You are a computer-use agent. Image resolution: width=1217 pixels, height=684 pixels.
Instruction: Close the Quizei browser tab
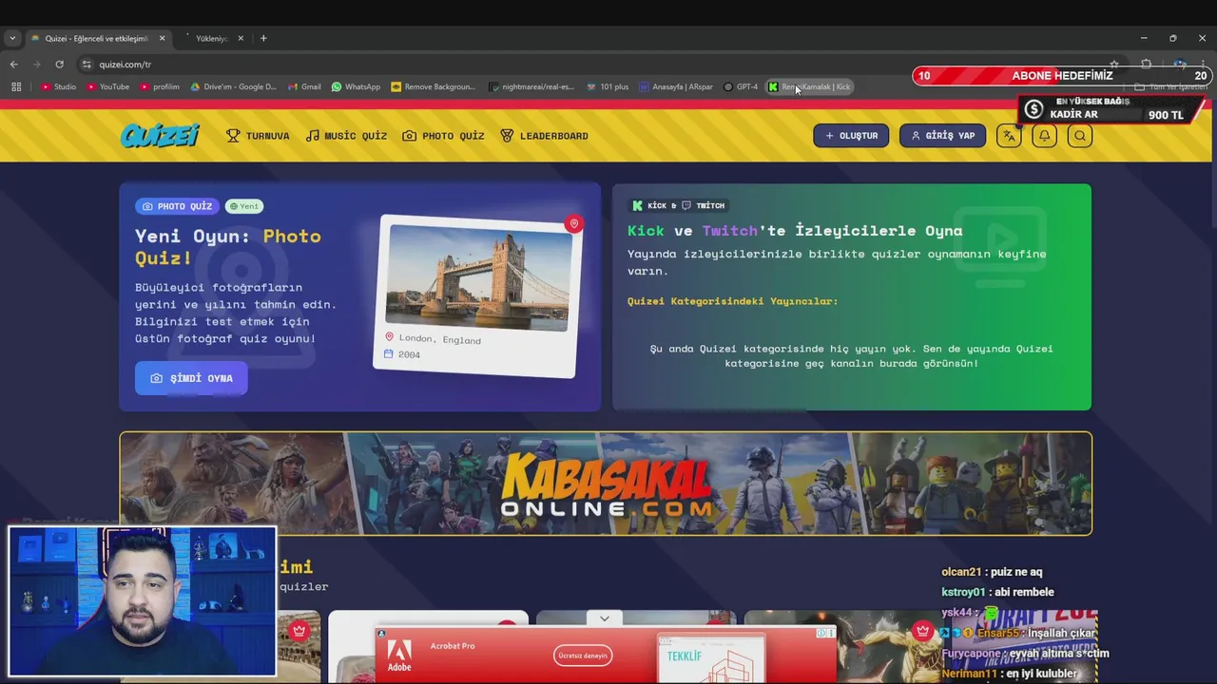click(x=162, y=38)
